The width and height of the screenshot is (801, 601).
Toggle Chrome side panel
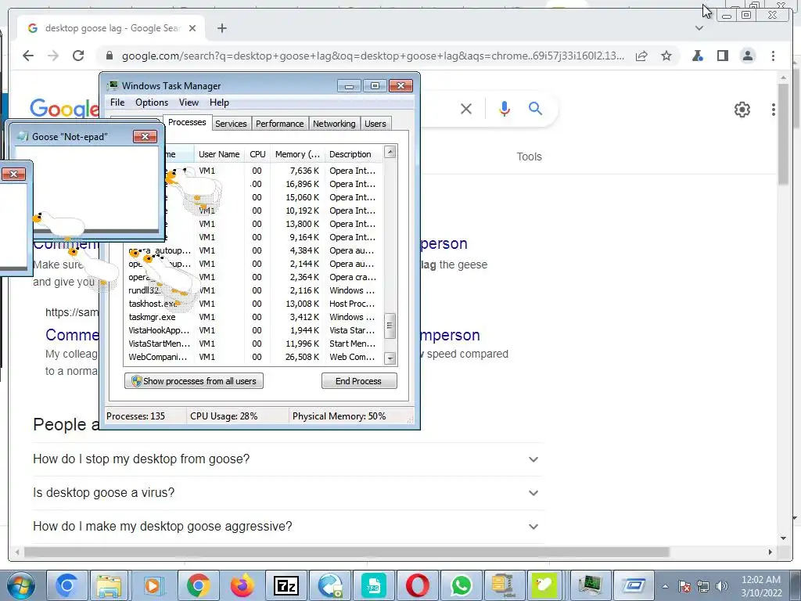pyautogui.click(x=722, y=56)
